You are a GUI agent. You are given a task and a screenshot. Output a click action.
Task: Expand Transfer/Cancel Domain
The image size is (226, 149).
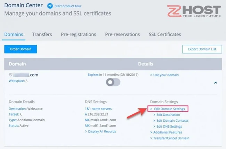[x=171, y=138]
